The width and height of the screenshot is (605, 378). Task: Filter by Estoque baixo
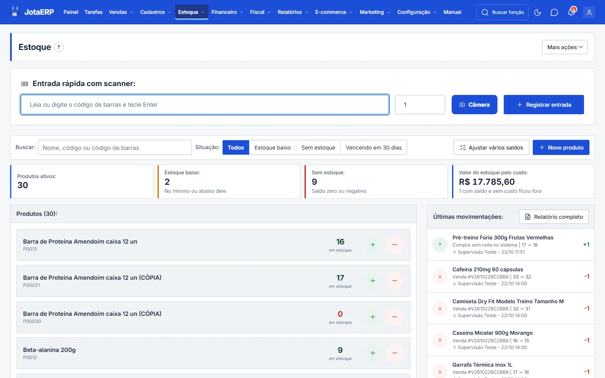point(273,147)
